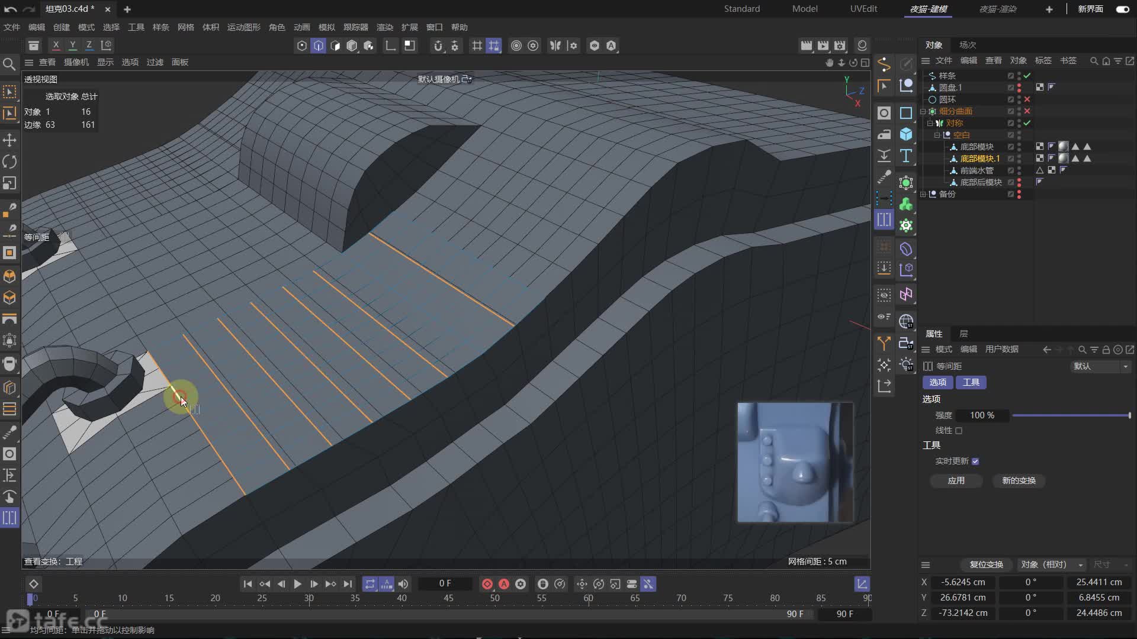Click the green cloner icon
Image resolution: width=1137 pixels, height=639 pixels.
tap(906, 204)
